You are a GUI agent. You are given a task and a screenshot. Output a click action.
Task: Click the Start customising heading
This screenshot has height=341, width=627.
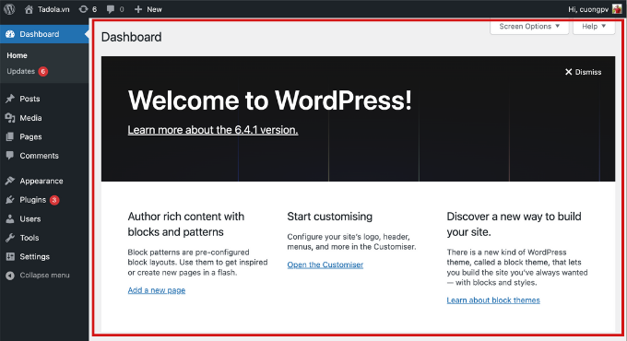click(x=329, y=217)
